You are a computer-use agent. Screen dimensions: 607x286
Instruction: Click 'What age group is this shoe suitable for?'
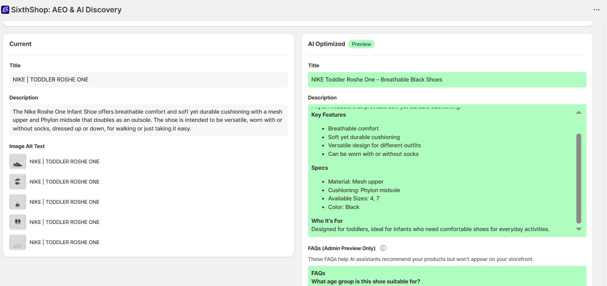coord(366,282)
